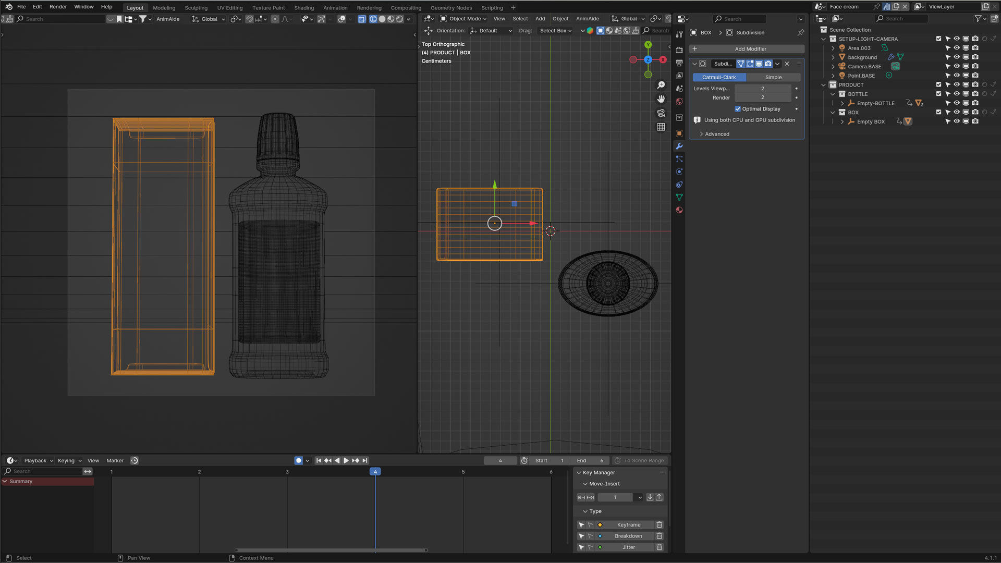Open the Object properties tab
The width and height of the screenshot is (1001, 563).
point(679,133)
